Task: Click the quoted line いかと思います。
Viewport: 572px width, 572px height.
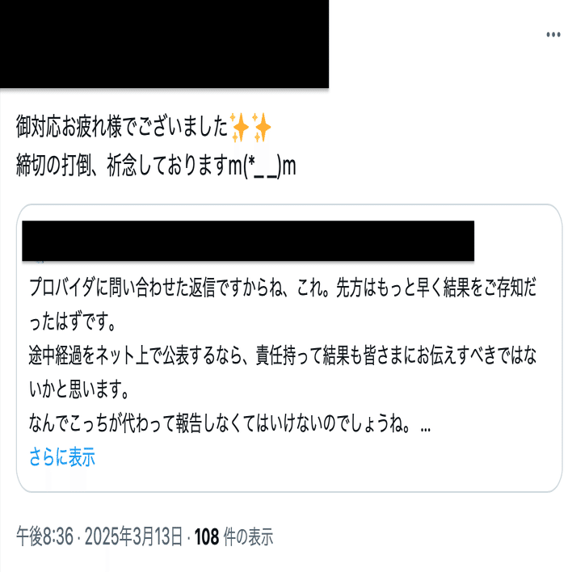Action: coord(79,389)
